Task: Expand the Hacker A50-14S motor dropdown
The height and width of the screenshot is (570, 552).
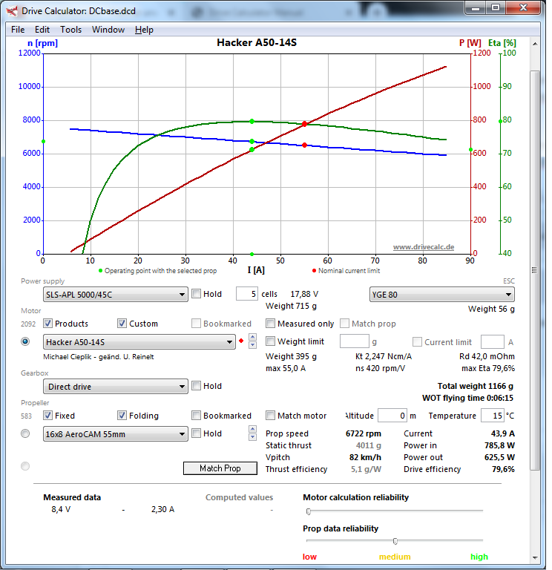Action: click(139, 342)
